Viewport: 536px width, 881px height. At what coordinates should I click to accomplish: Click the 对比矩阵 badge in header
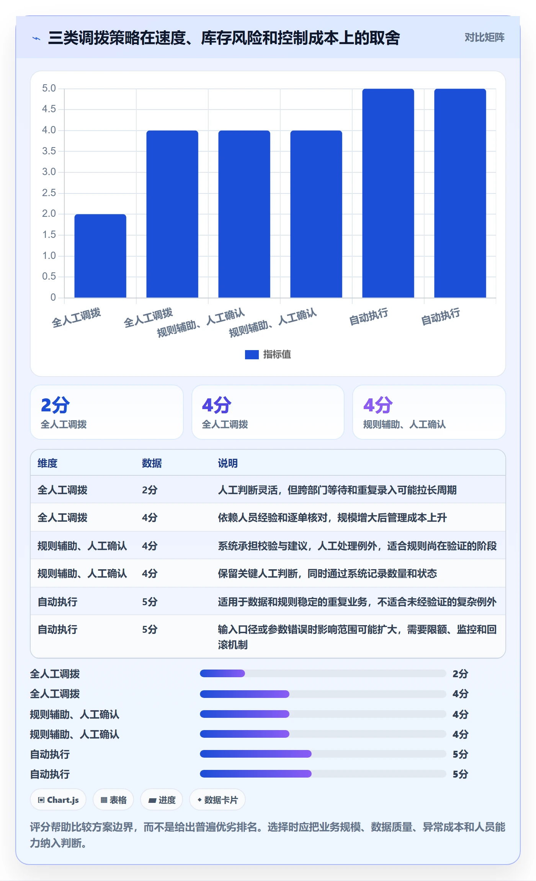point(484,38)
